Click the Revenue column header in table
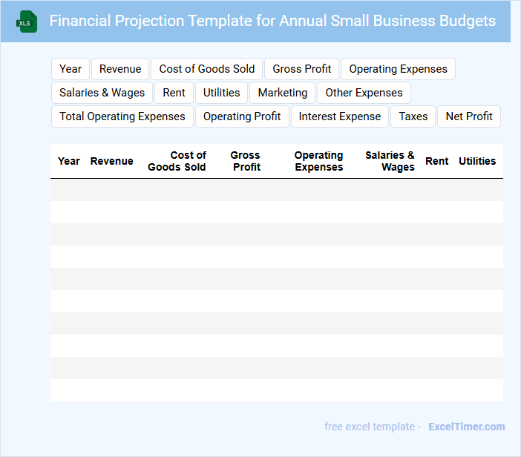 pyautogui.click(x=112, y=161)
